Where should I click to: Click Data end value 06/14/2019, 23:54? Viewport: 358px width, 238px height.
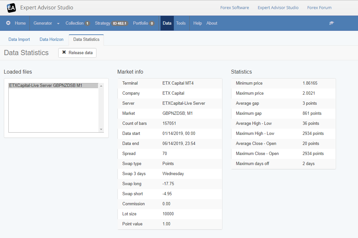[x=179, y=144]
